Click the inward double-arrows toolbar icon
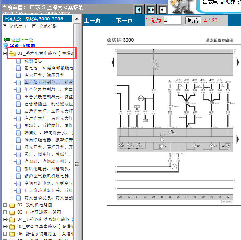This screenshot has height=240, width=241. point(150,10)
